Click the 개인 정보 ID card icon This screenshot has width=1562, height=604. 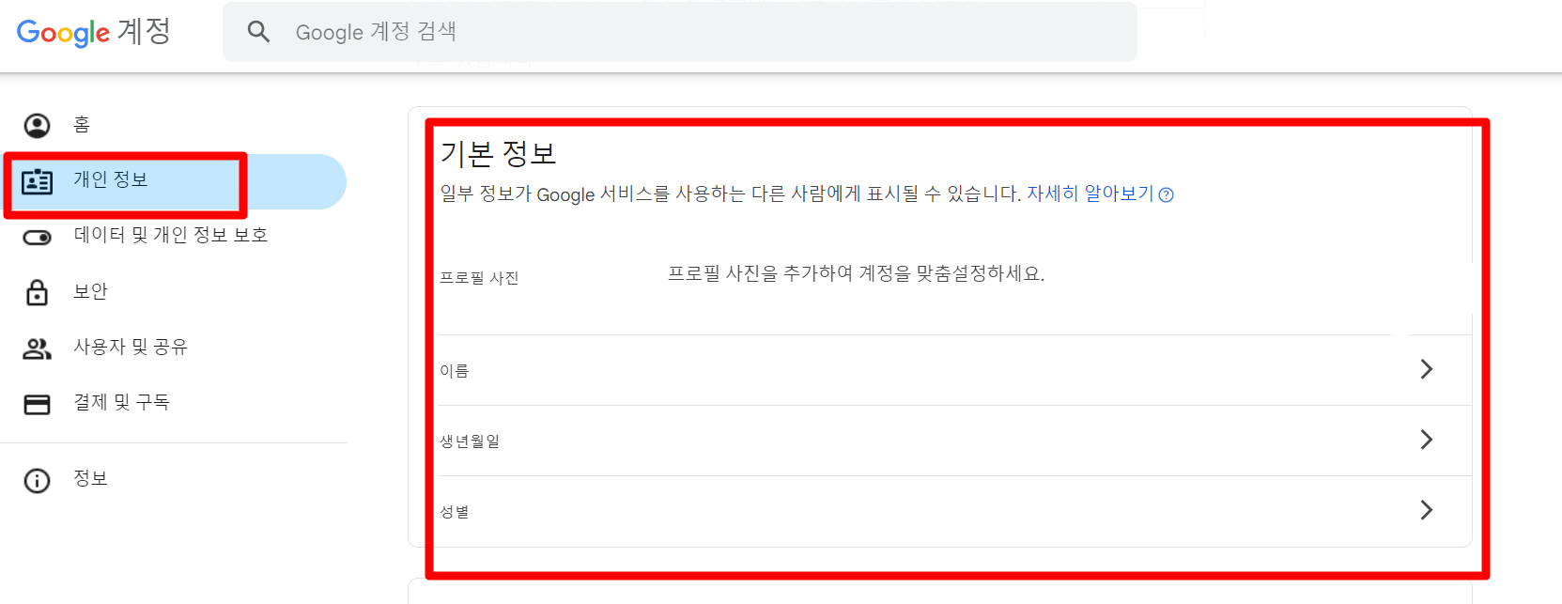[x=37, y=180]
